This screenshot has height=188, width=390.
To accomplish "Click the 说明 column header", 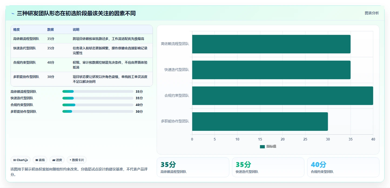I will coord(76,30).
